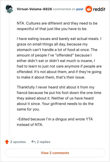The width and height of the screenshot is (110, 162).
Task: Select the paragraph starting "NTA. Cultures are different"
Action: pyautogui.click(x=57, y=26)
